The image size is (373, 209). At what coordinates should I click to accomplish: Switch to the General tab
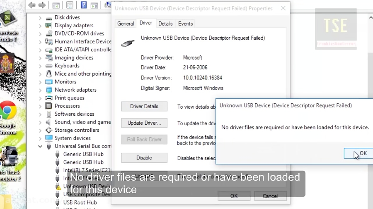125,24
